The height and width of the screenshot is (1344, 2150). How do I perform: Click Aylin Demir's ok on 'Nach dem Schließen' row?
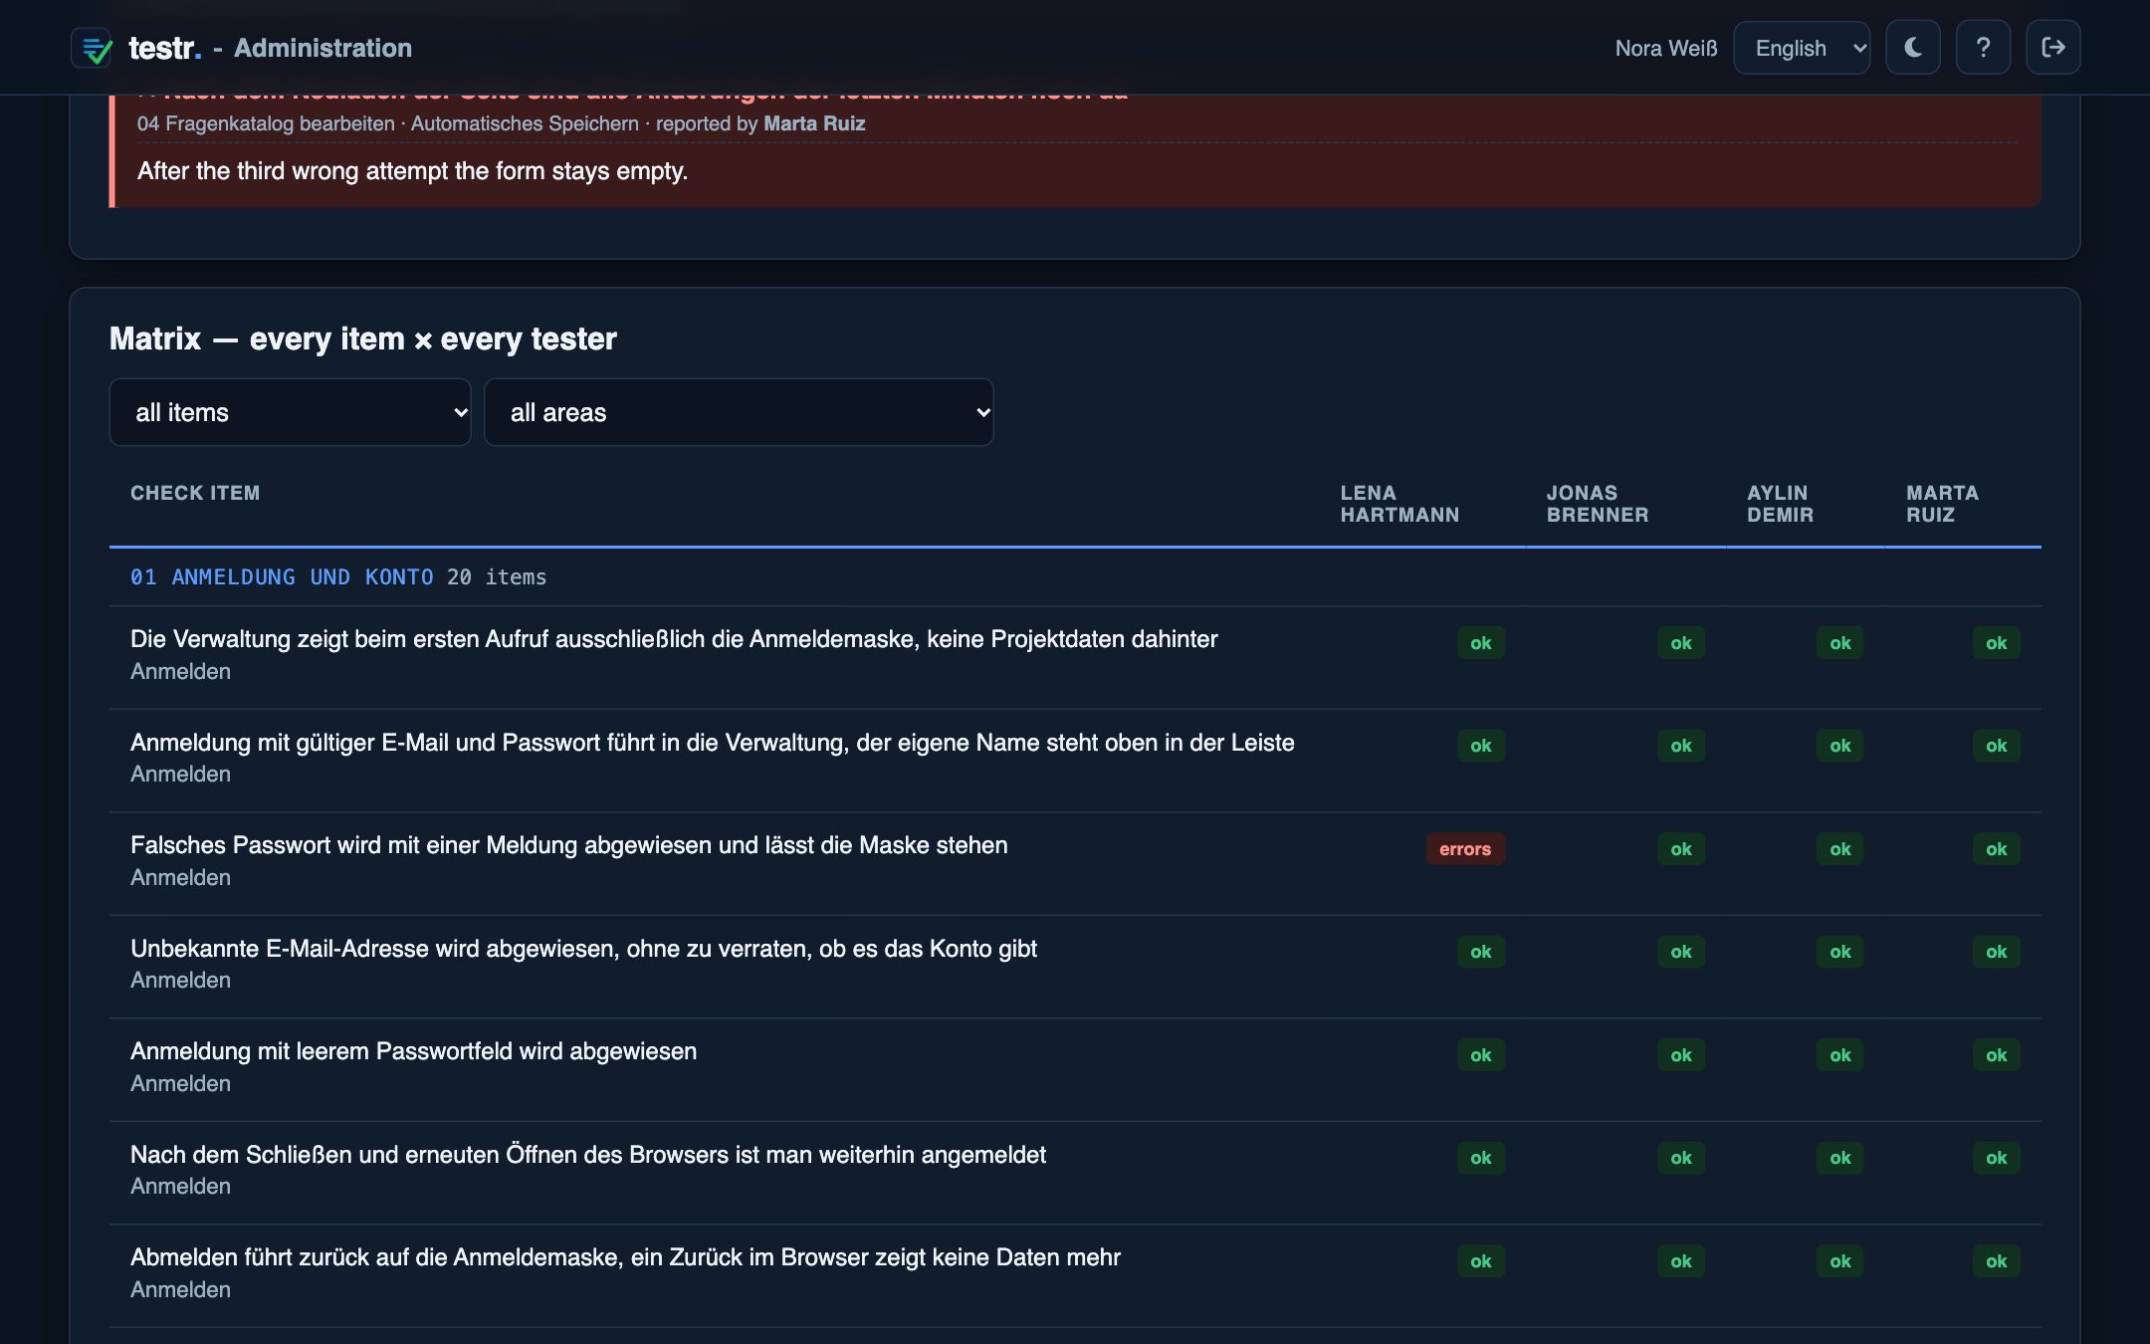tap(1840, 1158)
